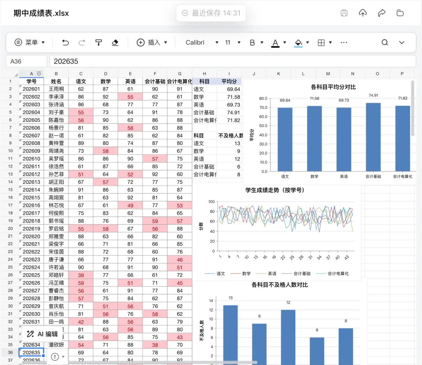Click the 语文 legend entry in line chart

pos(215,274)
